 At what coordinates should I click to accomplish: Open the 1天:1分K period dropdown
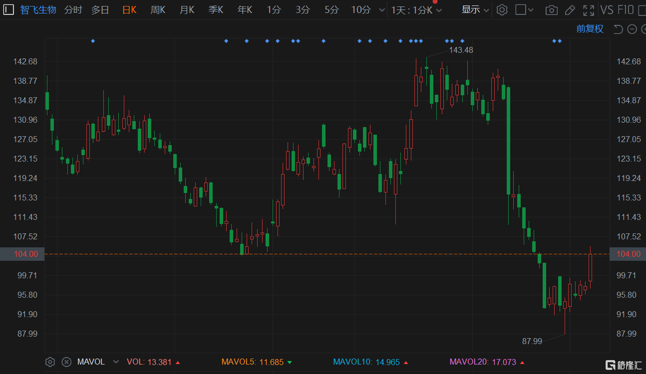[416, 10]
